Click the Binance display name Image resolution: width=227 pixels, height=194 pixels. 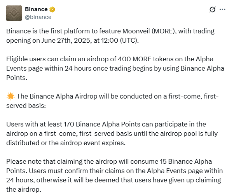pos(36,9)
